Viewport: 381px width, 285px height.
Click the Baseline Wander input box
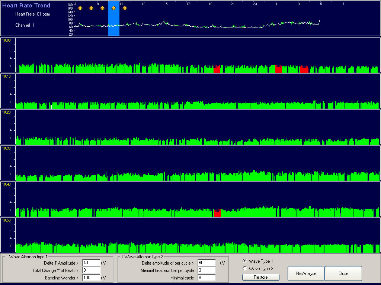click(91, 278)
